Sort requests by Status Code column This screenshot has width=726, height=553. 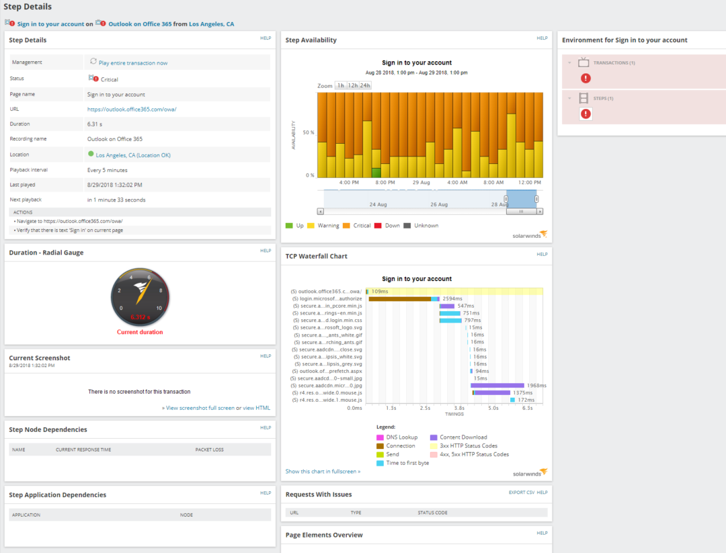point(432,513)
